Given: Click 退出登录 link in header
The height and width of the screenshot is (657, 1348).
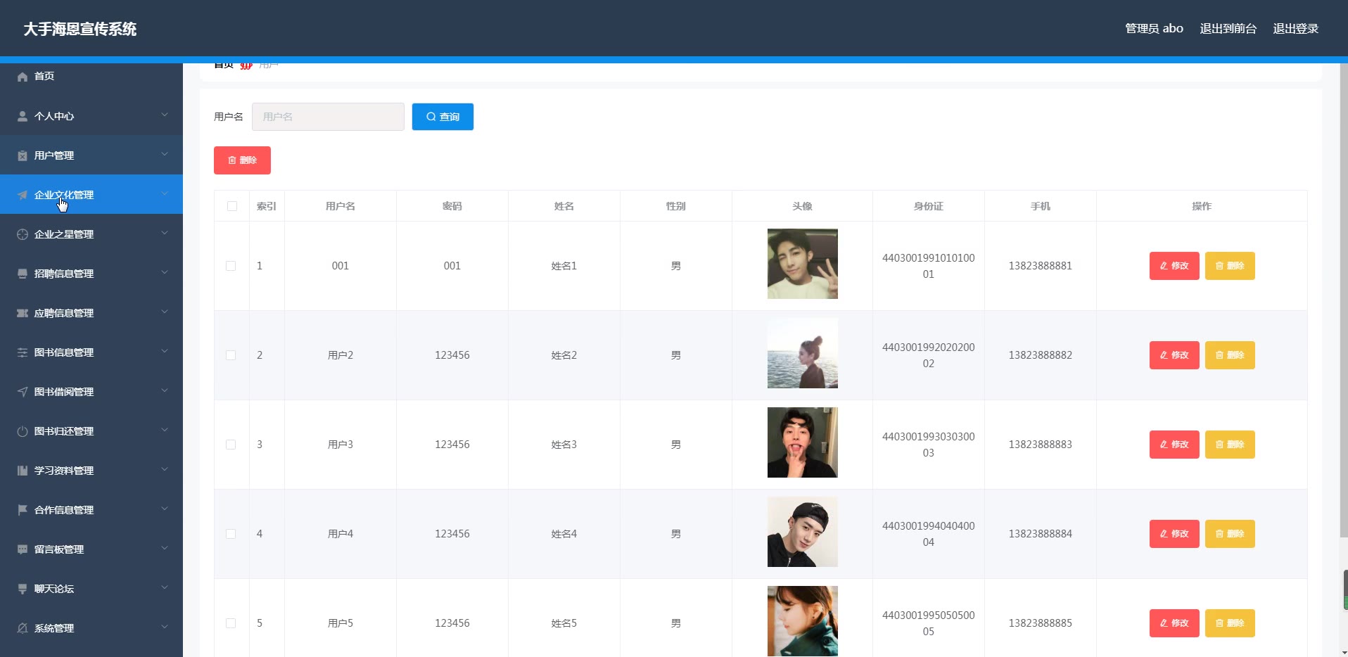Looking at the screenshot, I should pos(1295,29).
